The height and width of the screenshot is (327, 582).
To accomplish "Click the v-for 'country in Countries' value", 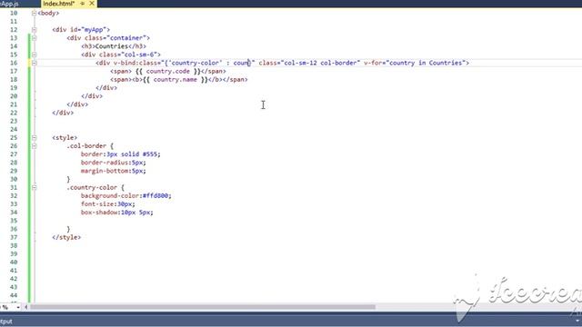I will [x=426, y=63].
